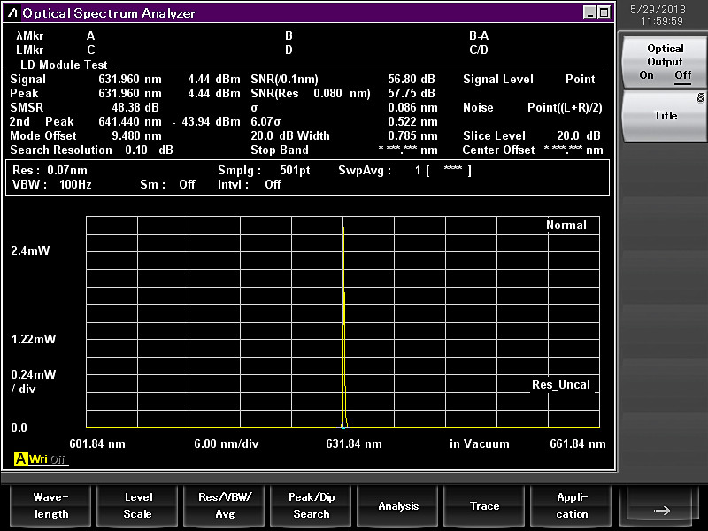Viewport: 708px width, 531px height.
Task: Toggle the Sm smoothing Off setting
Action: (187, 184)
